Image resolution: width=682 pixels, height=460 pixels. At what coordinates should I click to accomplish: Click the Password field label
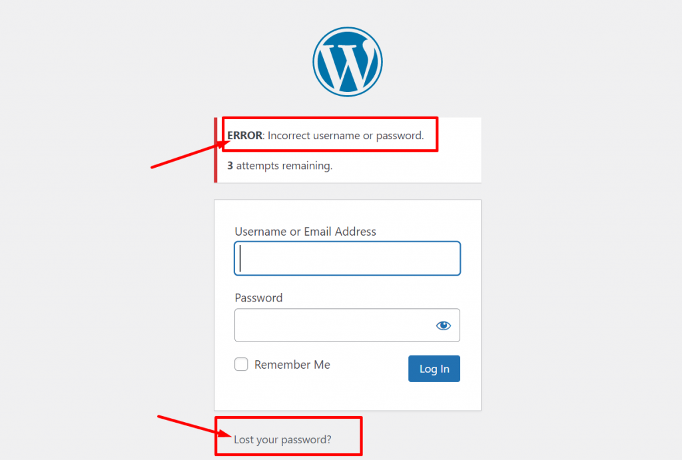pyautogui.click(x=259, y=298)
